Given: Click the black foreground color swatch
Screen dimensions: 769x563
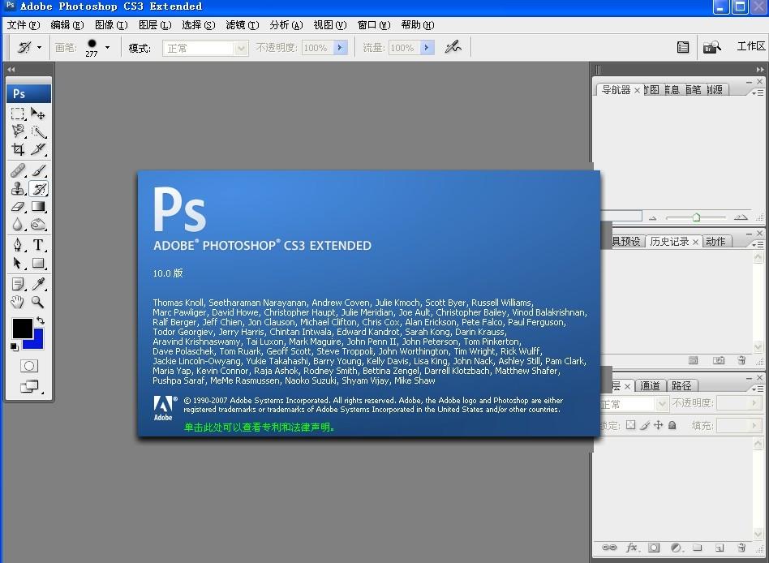Looking at the screenshot, I should click(22, 328).
